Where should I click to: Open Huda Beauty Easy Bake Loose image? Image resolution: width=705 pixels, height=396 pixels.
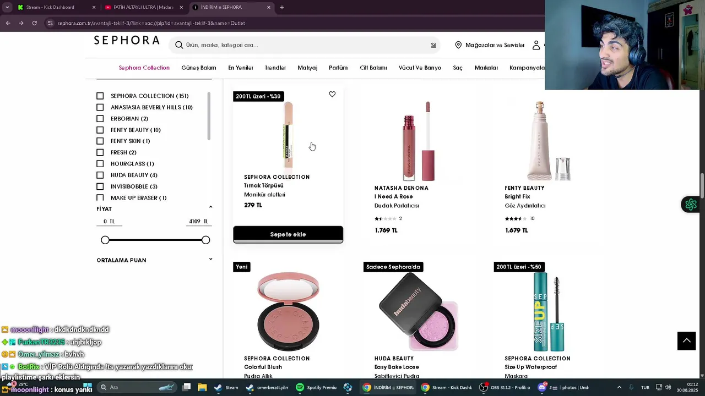point(419,311)
